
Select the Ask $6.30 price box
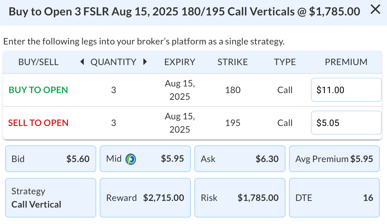click(240, 159)
